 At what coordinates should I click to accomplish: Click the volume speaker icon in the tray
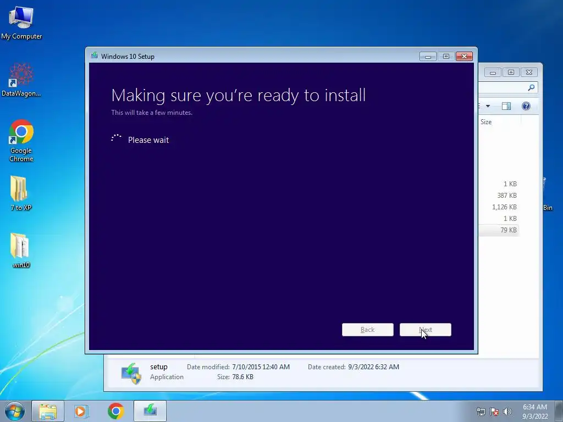click(x=507, y=412)
